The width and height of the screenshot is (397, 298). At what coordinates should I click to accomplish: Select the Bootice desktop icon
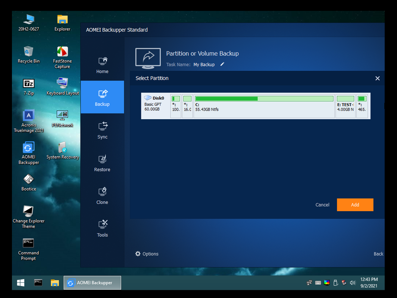tap(29, 183)
